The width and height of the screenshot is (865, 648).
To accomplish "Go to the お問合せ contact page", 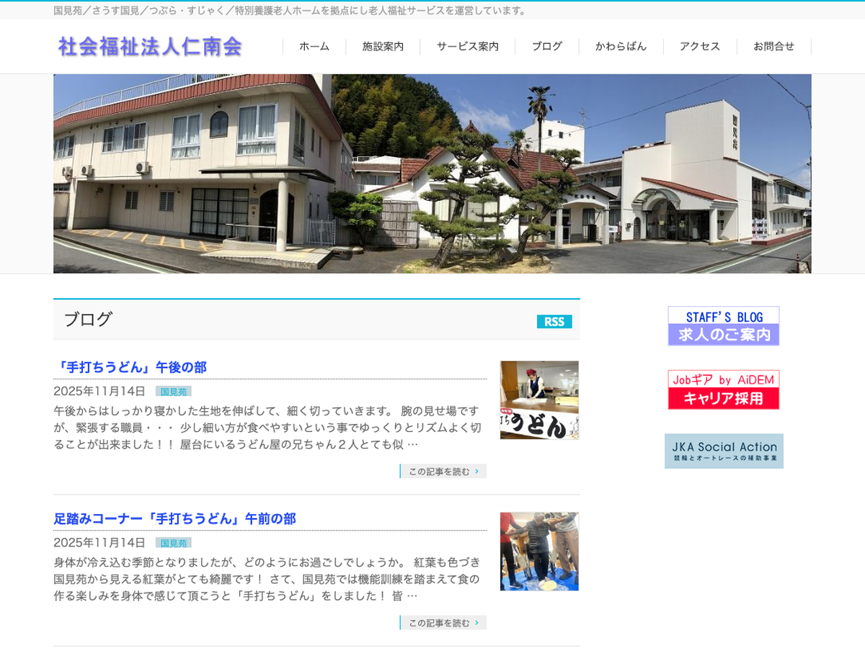I will (773, 47).
